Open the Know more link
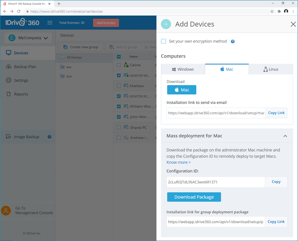This screenshot has height=241, width=298. [x=178, y=162]
